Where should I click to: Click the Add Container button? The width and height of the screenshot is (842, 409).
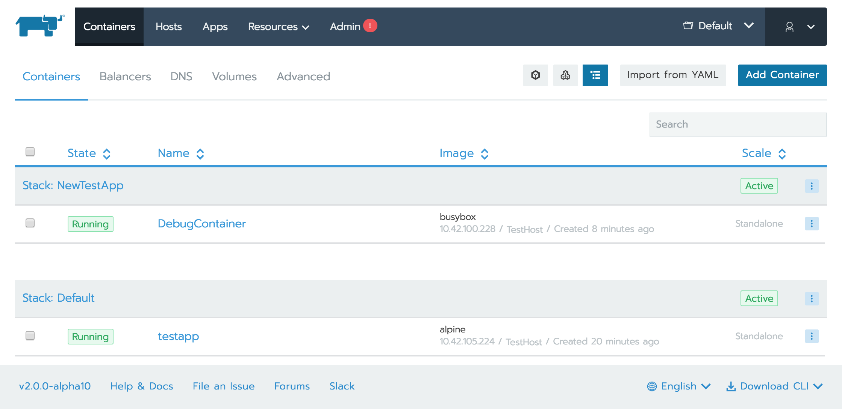782,75
